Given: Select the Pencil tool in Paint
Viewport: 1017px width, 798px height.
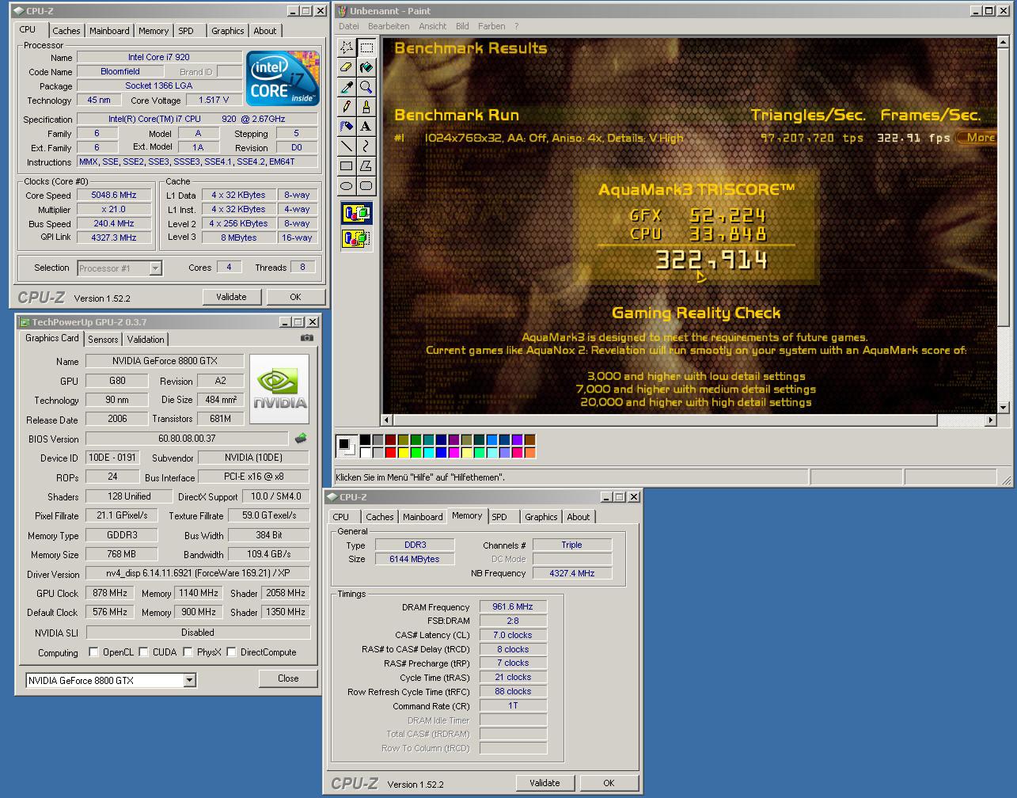Looking at the screenshot, I should coord(347,107).
